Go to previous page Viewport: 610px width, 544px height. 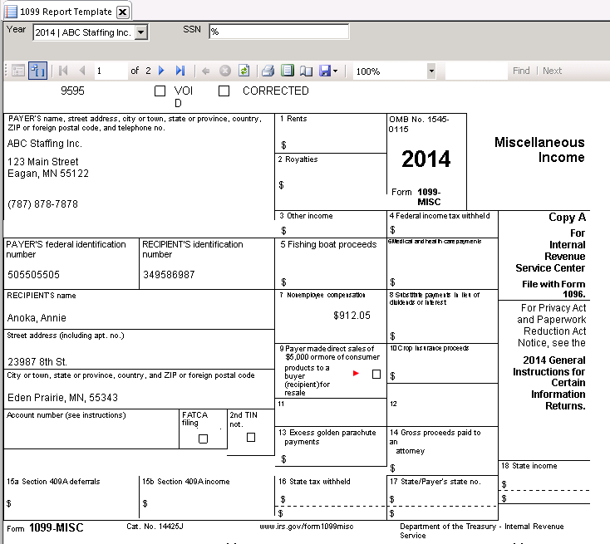pyautogui.click(x=81, y=71)
